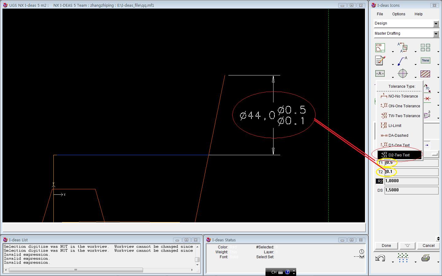This screenshot has width=442, height=276.
Task: Click the Done button
Action: [x=386, y=246]
